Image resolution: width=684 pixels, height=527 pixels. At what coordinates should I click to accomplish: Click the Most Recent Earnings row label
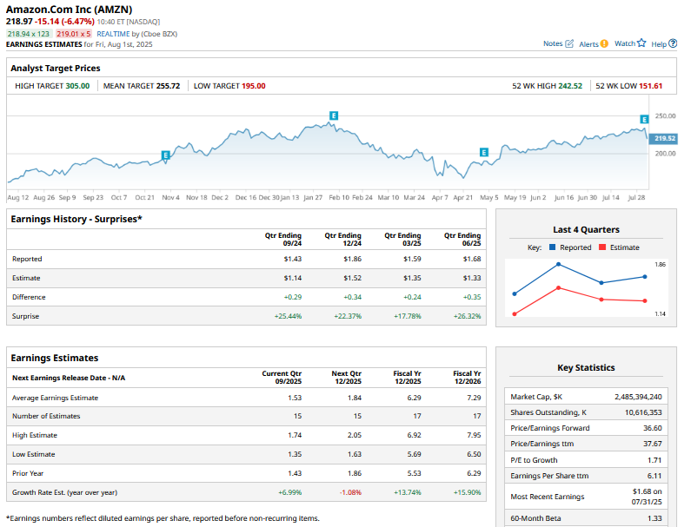point(548,497)
